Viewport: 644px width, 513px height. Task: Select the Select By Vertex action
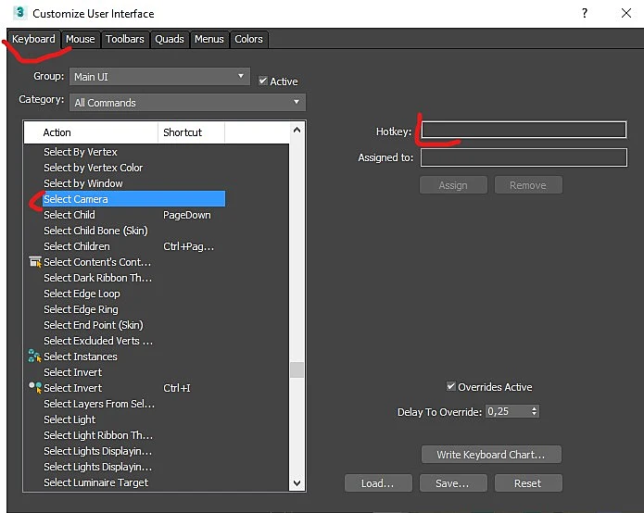[x=81, y=152]
